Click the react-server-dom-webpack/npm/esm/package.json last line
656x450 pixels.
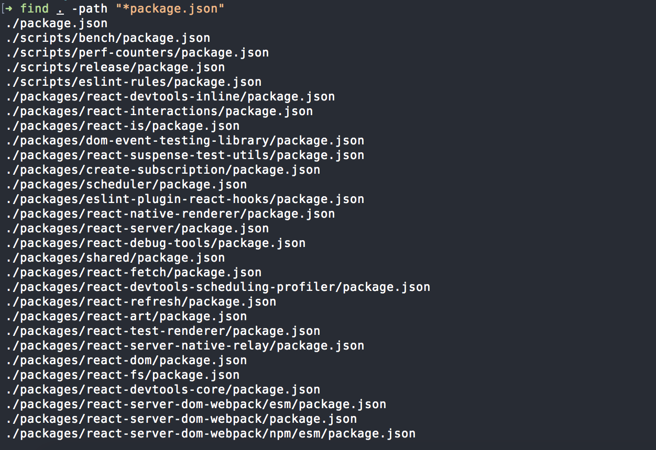point(211,434)
